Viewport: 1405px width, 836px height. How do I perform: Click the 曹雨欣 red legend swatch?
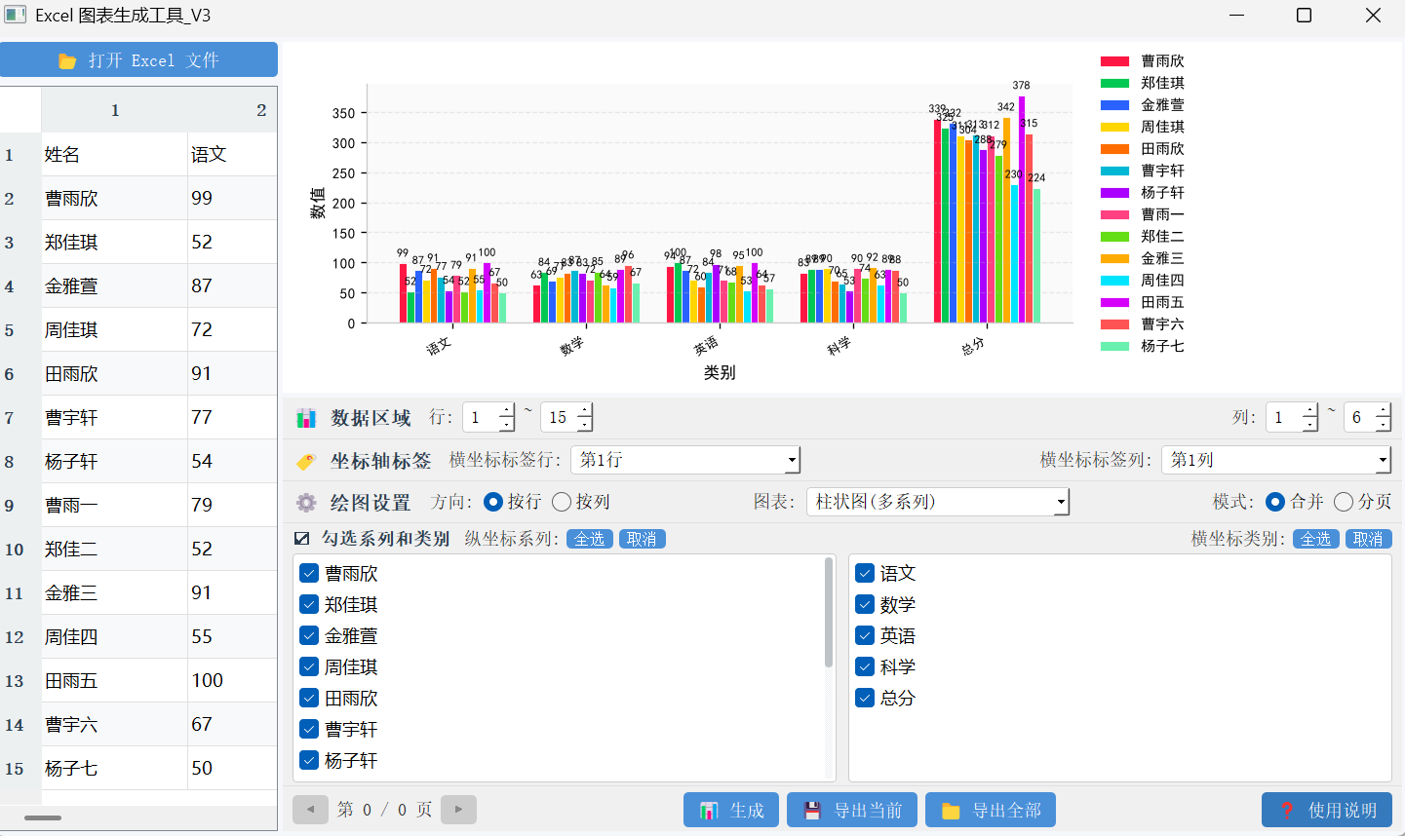tap(1114, 61)
